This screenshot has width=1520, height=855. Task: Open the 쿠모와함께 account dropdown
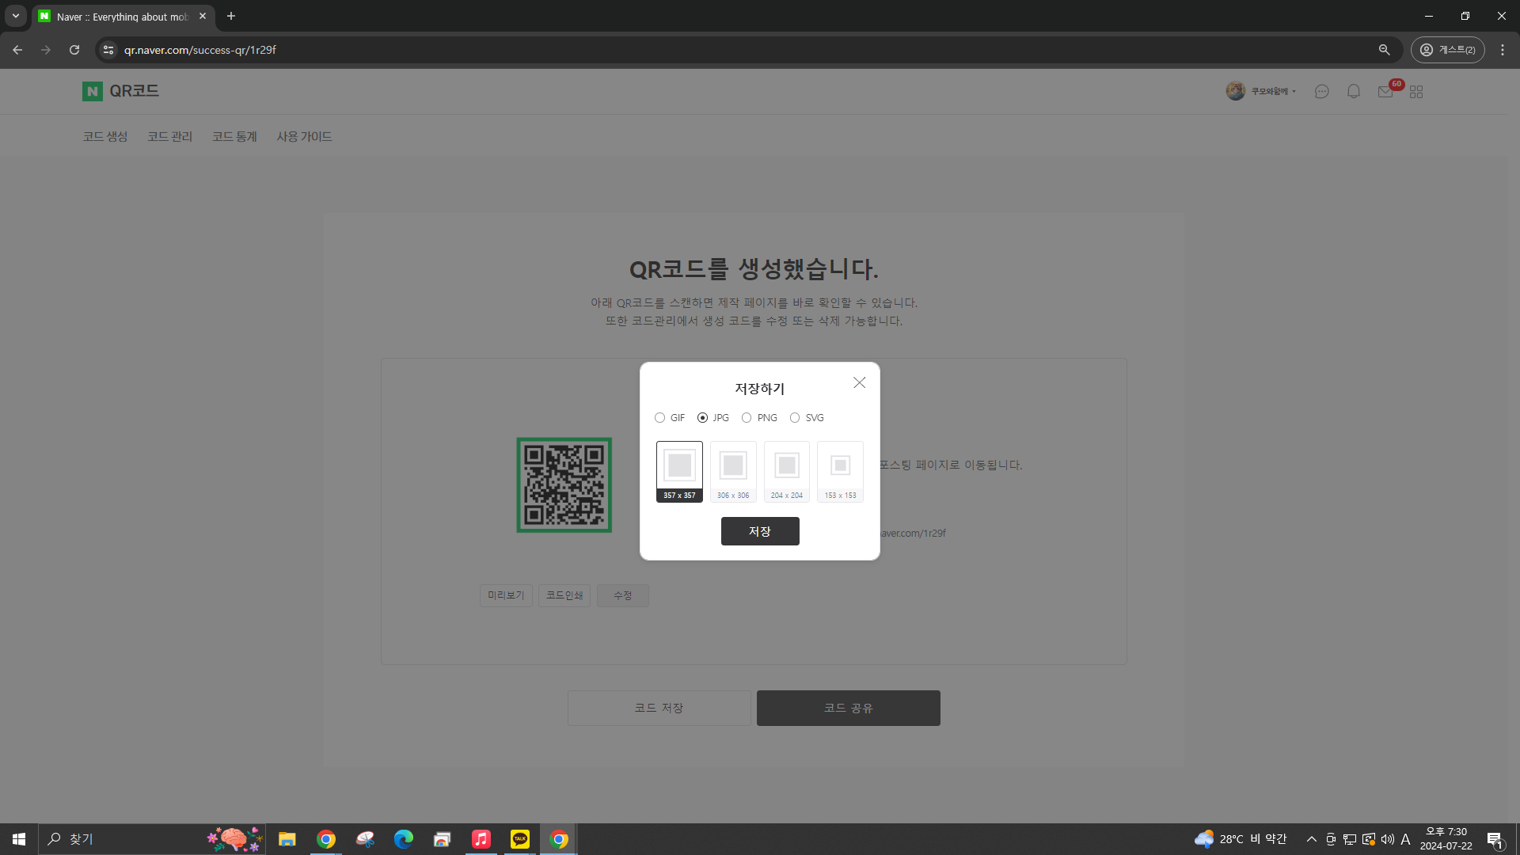click(1271, 91)
